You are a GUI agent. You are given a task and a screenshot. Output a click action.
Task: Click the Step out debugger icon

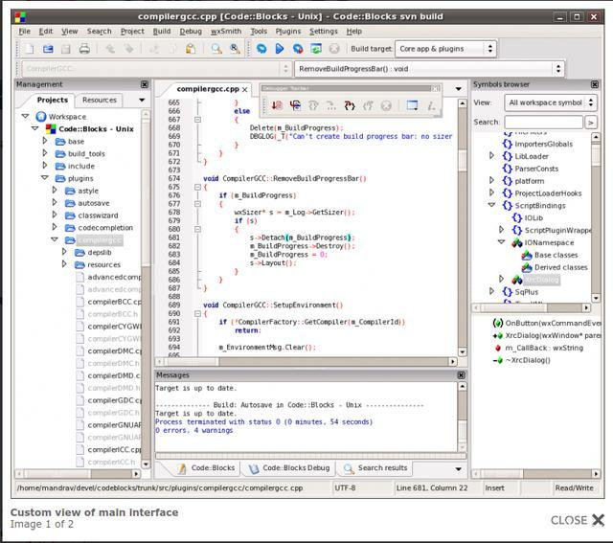click(368, 105)
